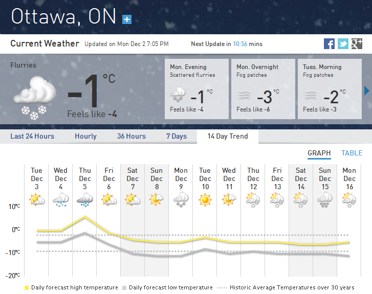Open the Tues. Morning forecast card
This screenshot has height=294, width=372.
click(x=330, y=89)
